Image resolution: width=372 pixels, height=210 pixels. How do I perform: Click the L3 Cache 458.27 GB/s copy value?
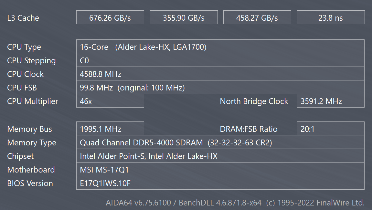257,18
